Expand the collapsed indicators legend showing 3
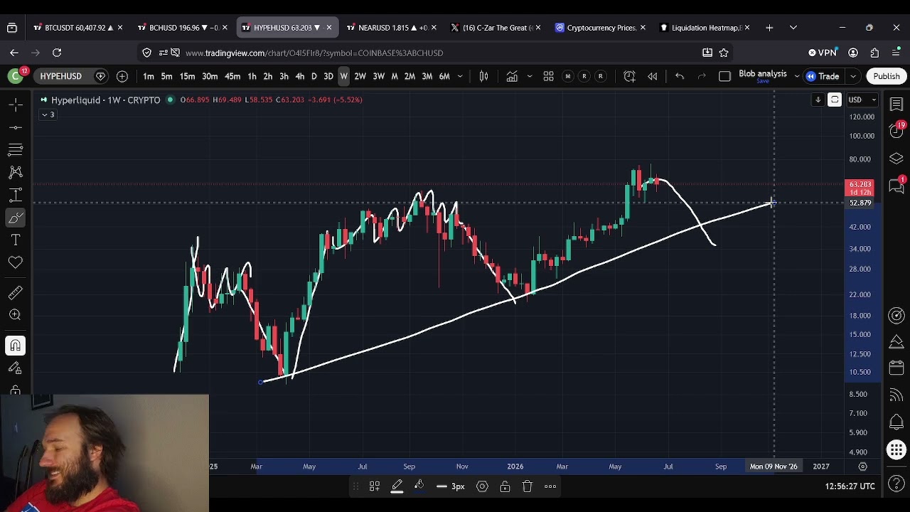Image resolution: width=910 pixels, height=512 pixels. pyautogui.click(x=48, y=114)
